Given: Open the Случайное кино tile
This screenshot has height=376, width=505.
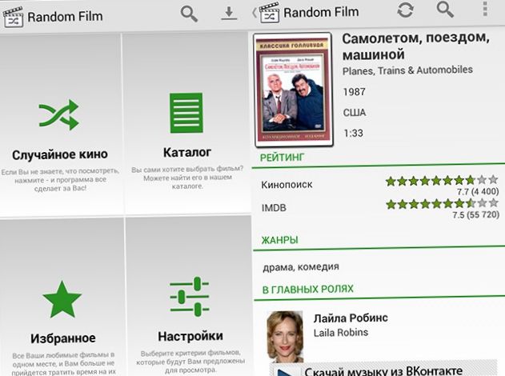Looking at the screenshot, I should point(61,125).
